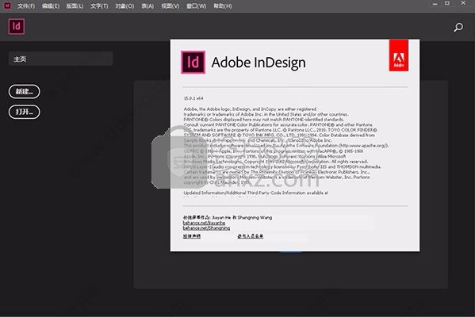Viewport: 475px width, 317px height.
Task: Select the 主页 home tab
Action: 61,59
